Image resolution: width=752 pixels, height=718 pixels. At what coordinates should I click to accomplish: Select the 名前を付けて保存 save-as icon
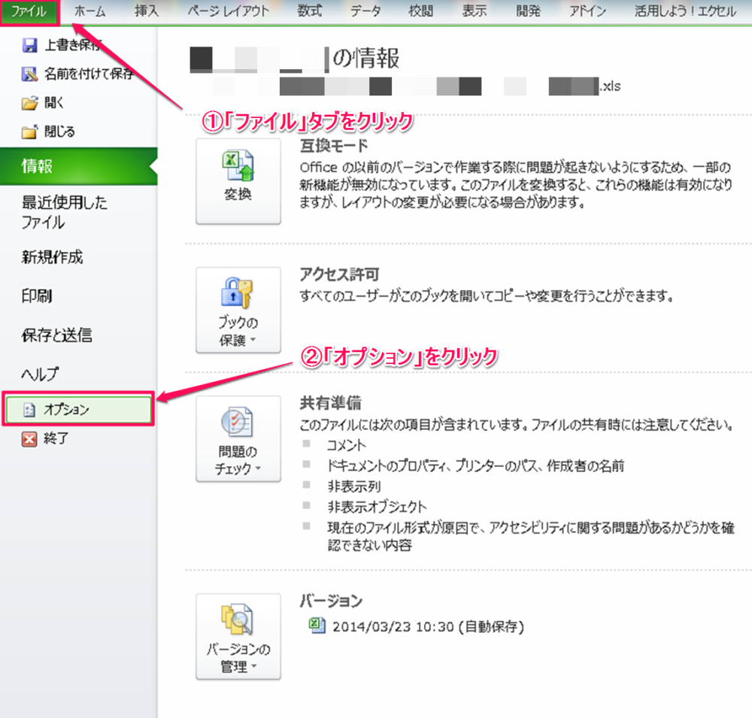[x=30, y=74]
